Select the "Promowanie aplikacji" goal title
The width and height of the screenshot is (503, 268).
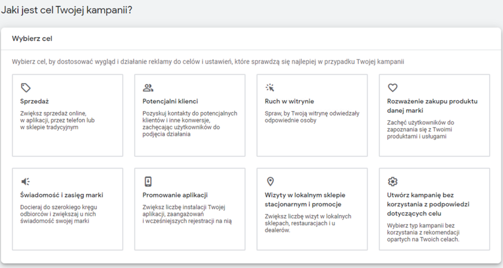[175, 195]
